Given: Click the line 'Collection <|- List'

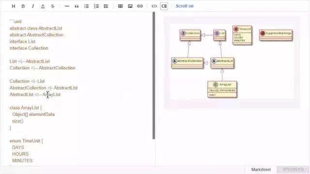Looking at the screenshot, I should [27, 81].
